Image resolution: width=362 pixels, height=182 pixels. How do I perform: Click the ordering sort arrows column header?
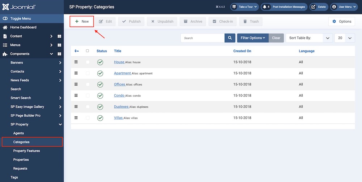(x=76, y=51)
